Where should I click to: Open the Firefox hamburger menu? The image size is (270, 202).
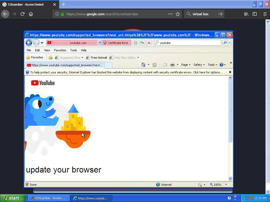click(265, 14)
